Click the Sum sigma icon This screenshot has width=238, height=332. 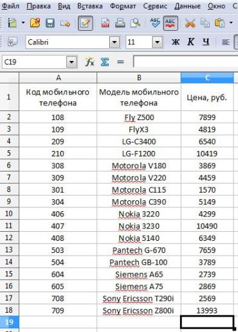[x=105, y=62]
